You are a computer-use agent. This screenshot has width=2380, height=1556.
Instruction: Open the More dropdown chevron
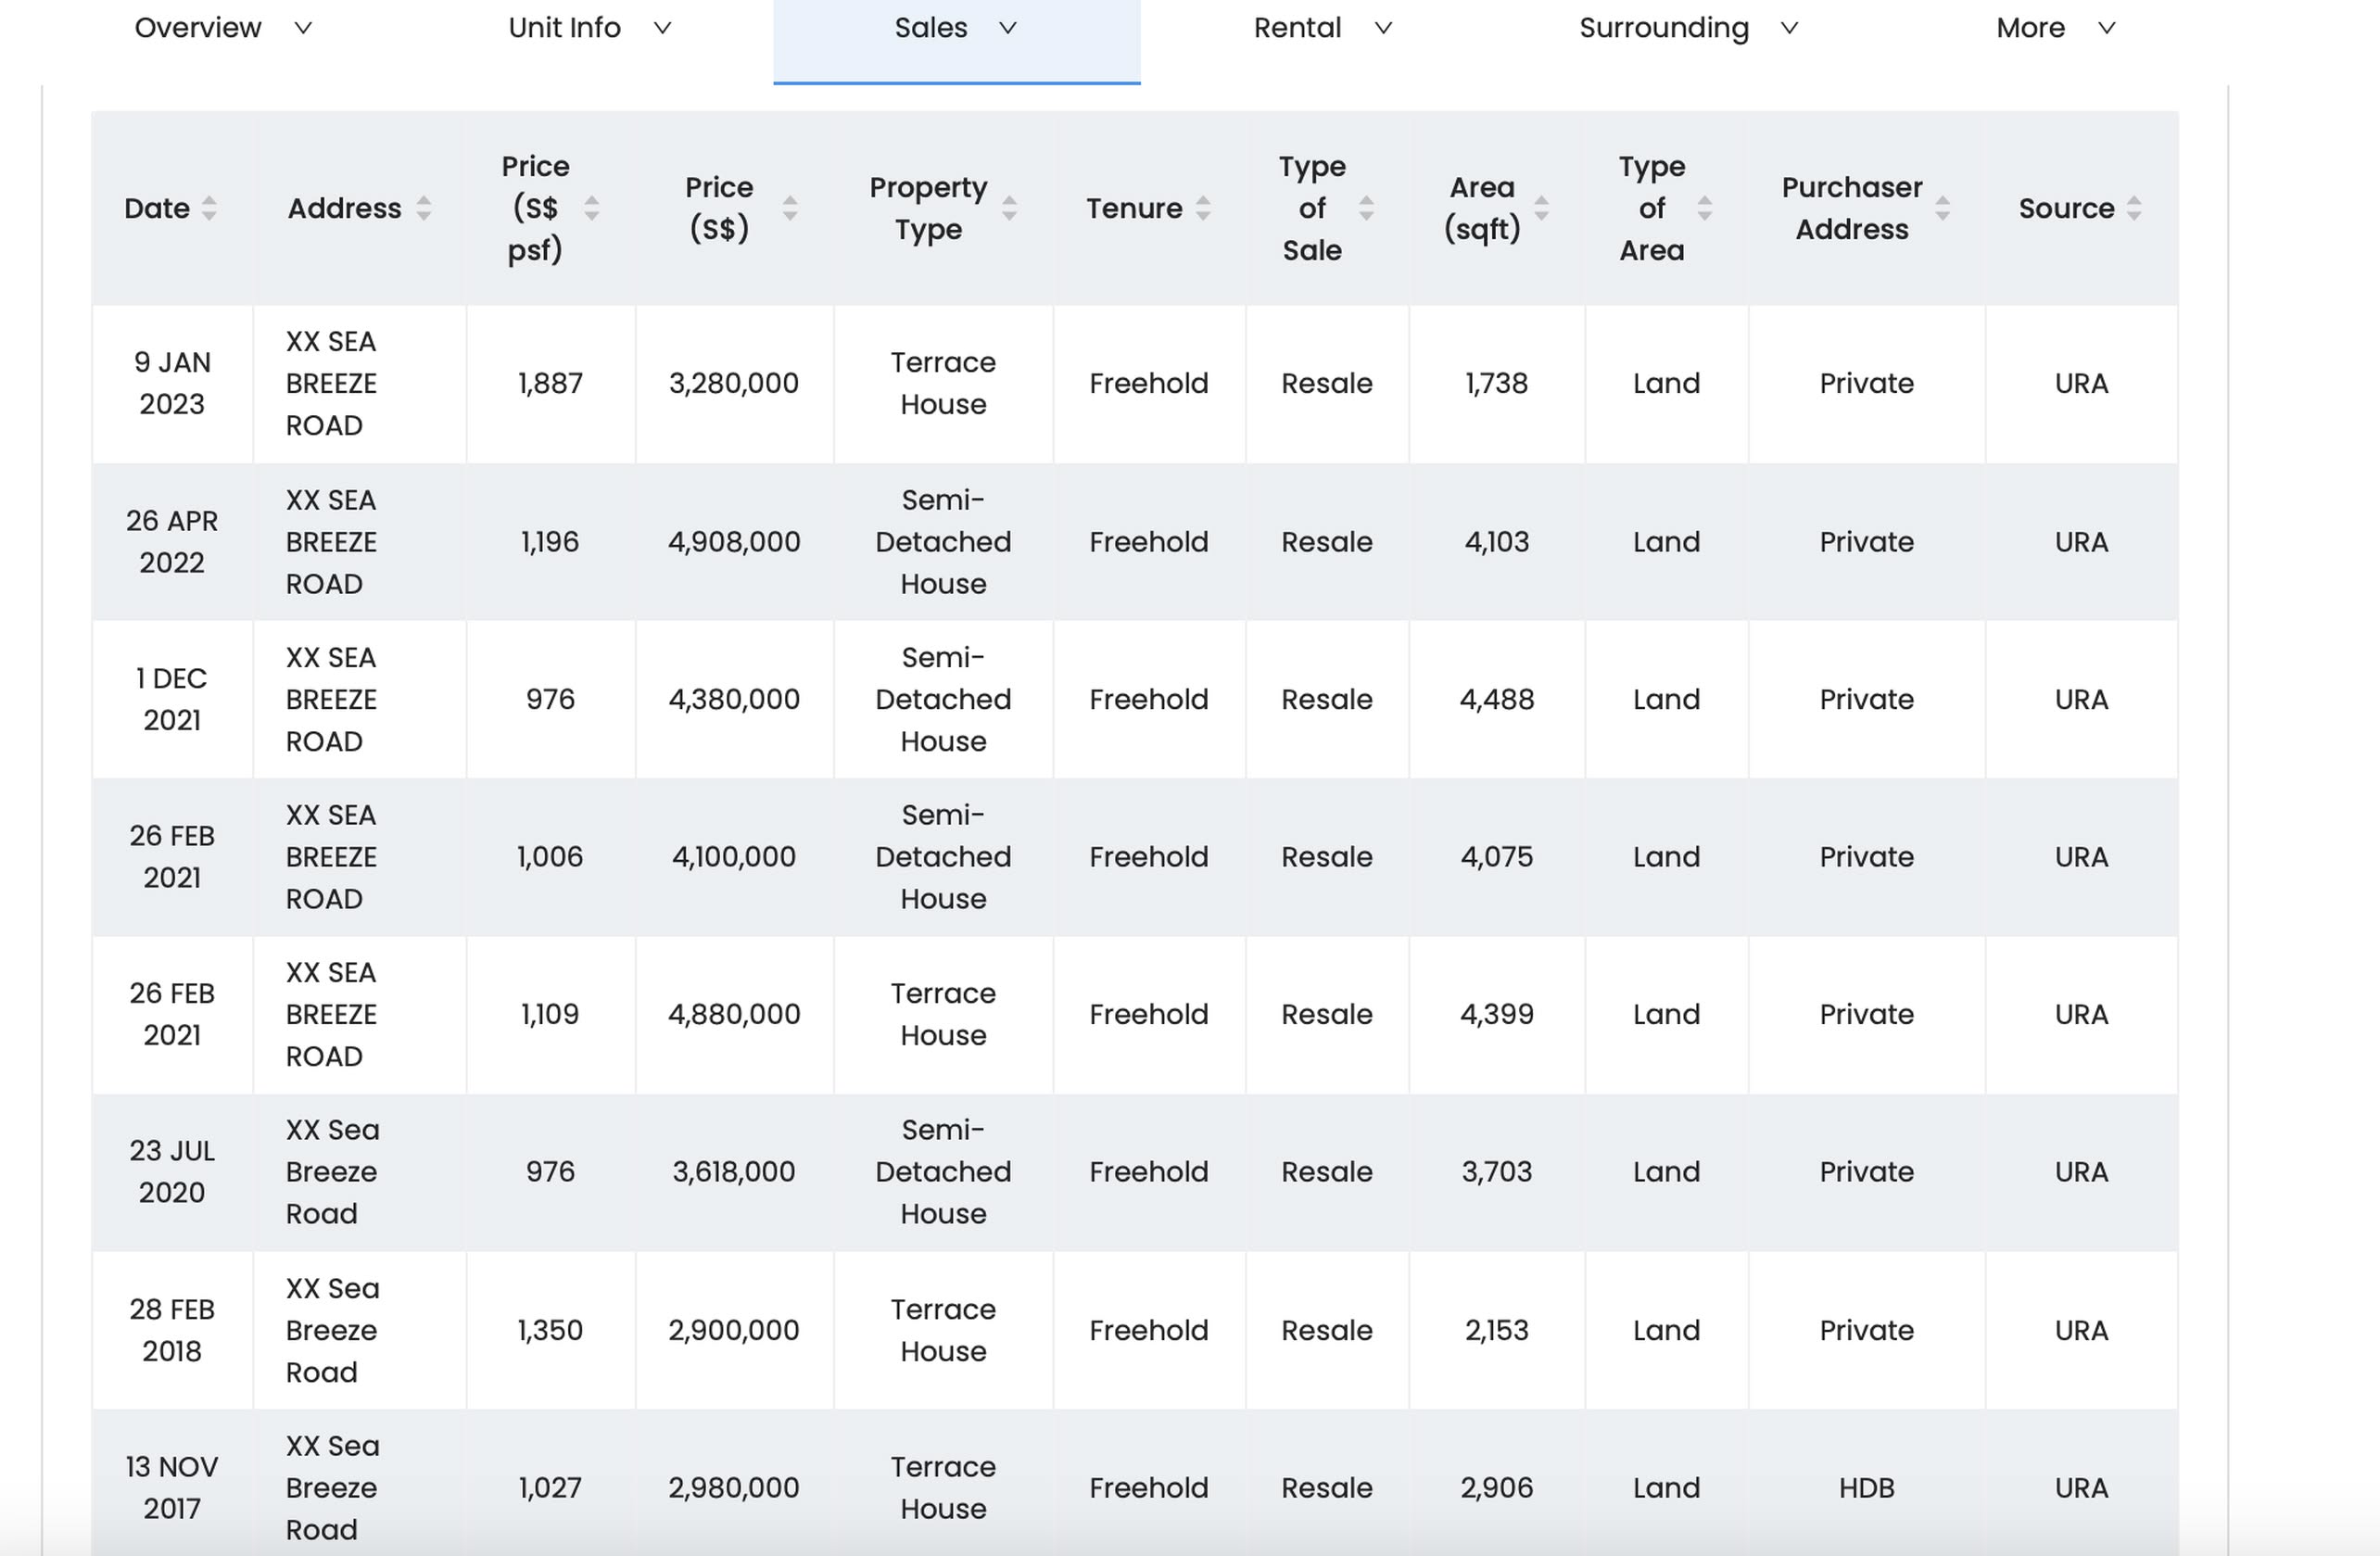click(x=2107, y=28)
